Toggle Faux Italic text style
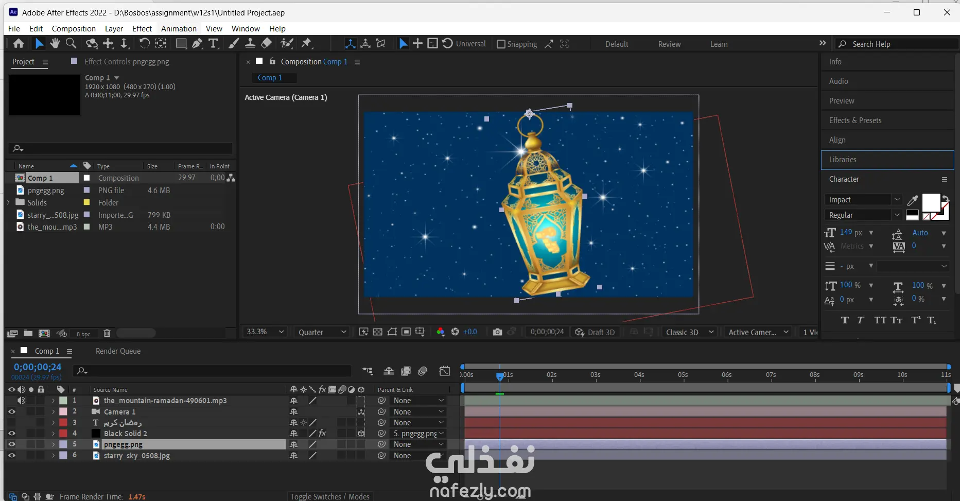This screenshot has width=960, height=501. (861, 320)
